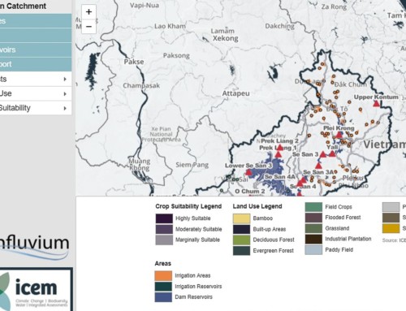Click the Za Rong map label
The height and width of the screenshot is (311, 406).
pos(334,6)
